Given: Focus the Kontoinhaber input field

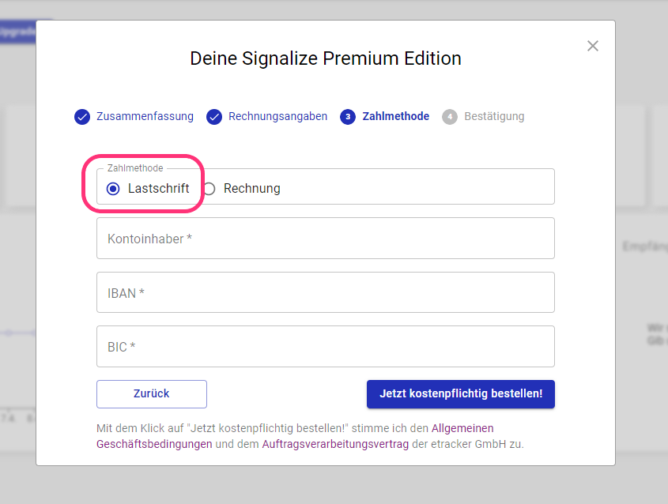Looking at the screenshot, I should point(326,239).
